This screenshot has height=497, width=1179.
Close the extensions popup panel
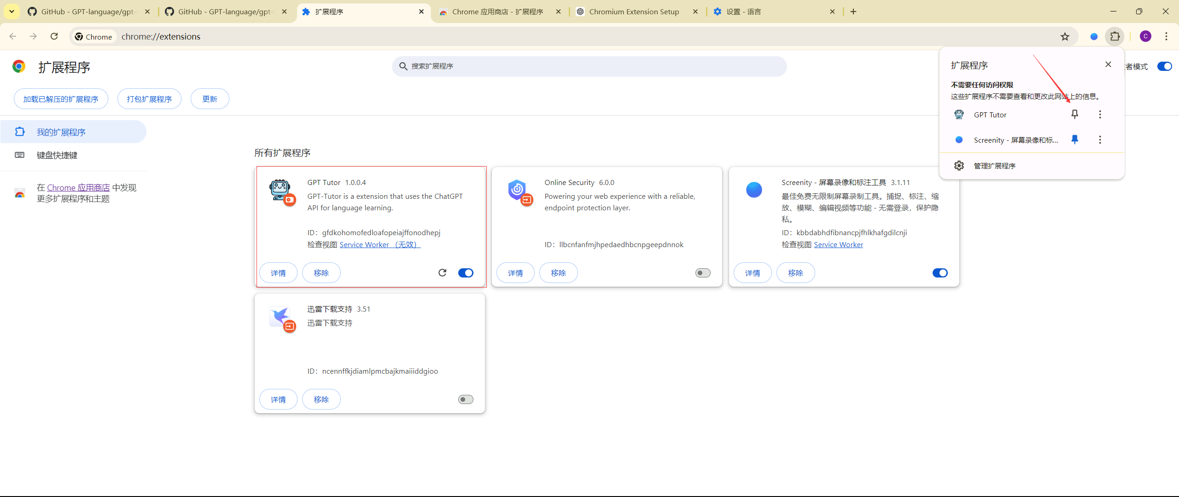1108,64
